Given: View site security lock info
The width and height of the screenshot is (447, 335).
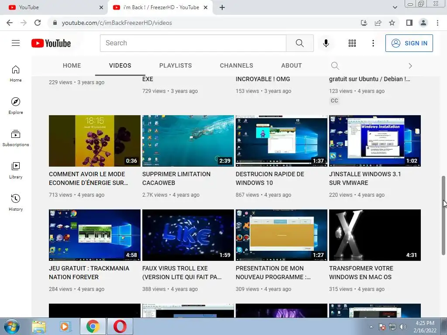Looking at the screenshot, I should click(x=55, y=23).
